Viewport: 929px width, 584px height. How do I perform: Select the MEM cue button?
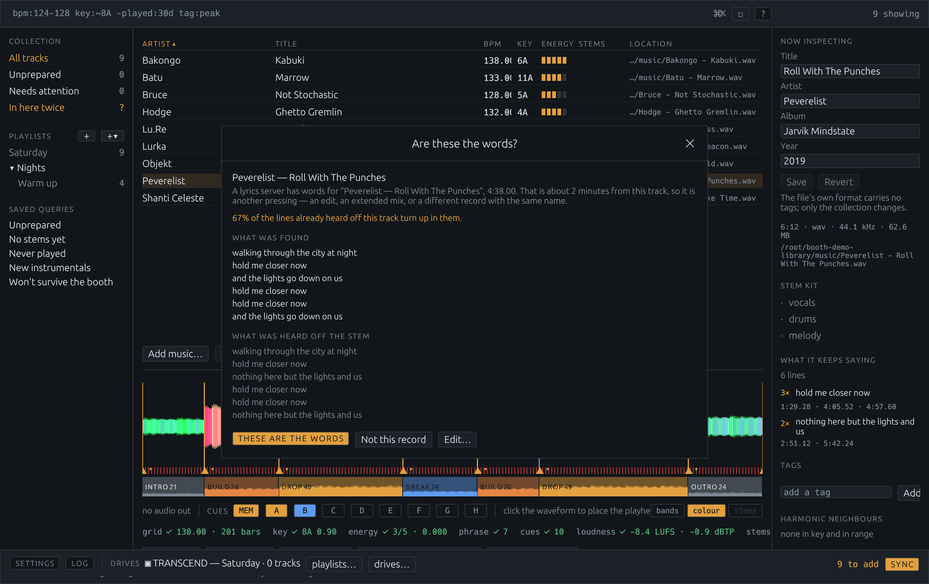point(246,510)
